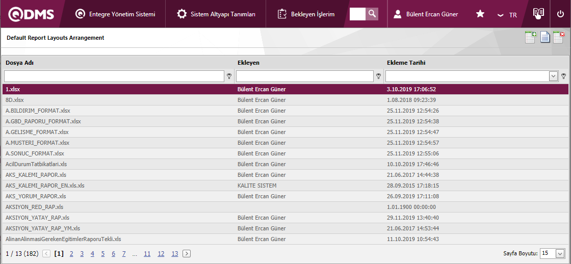Click the Ekleyen filter field
This screenshot has height=264, width=571.
[x=305, y=76]
